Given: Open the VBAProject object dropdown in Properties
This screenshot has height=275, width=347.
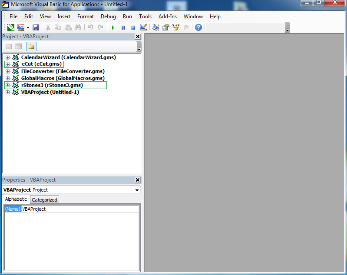Looking at the screenshot, I should pos(137,190).
